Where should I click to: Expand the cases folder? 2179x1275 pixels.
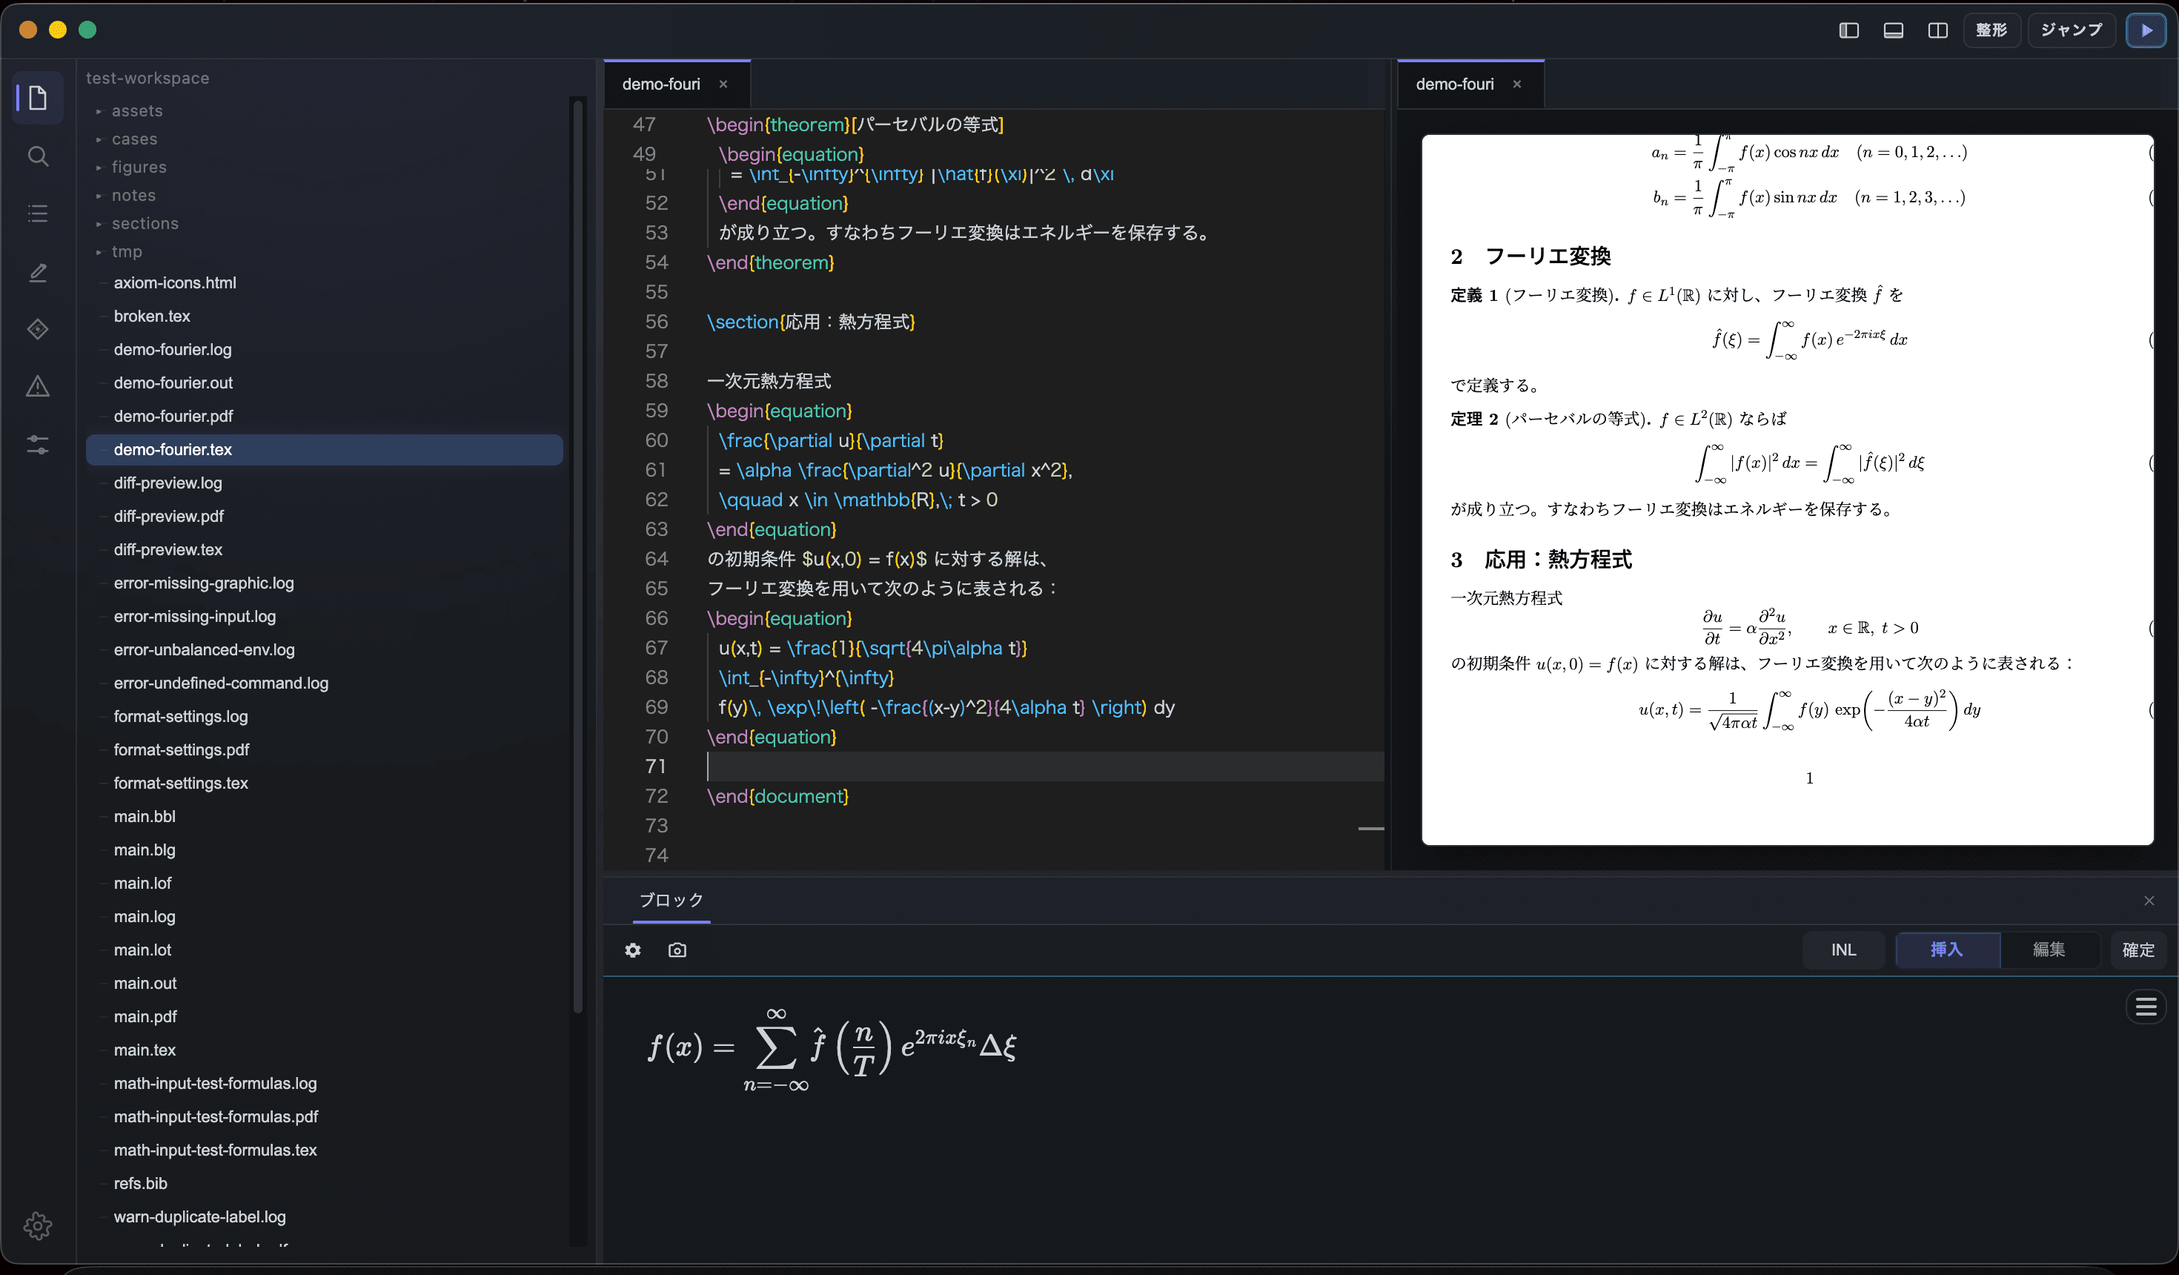134,139
